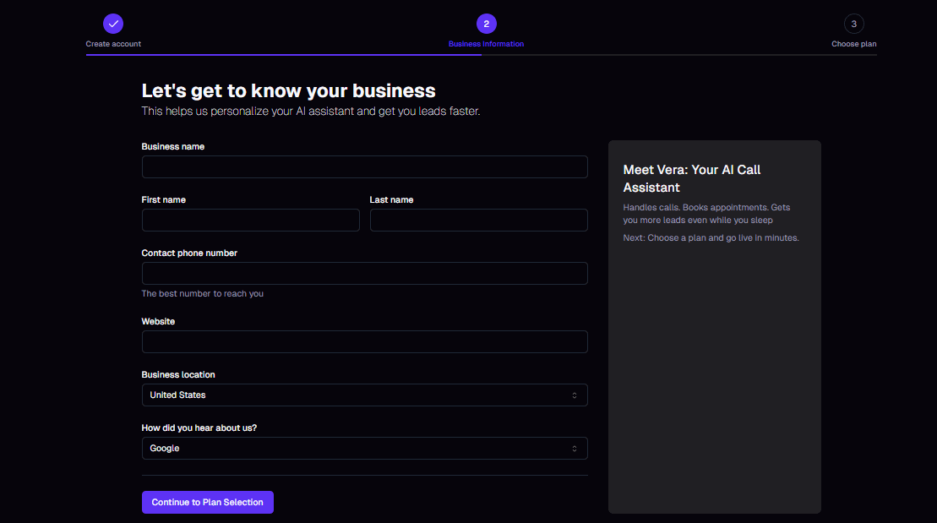Select the Last name input box

click(x=478, y=221)
